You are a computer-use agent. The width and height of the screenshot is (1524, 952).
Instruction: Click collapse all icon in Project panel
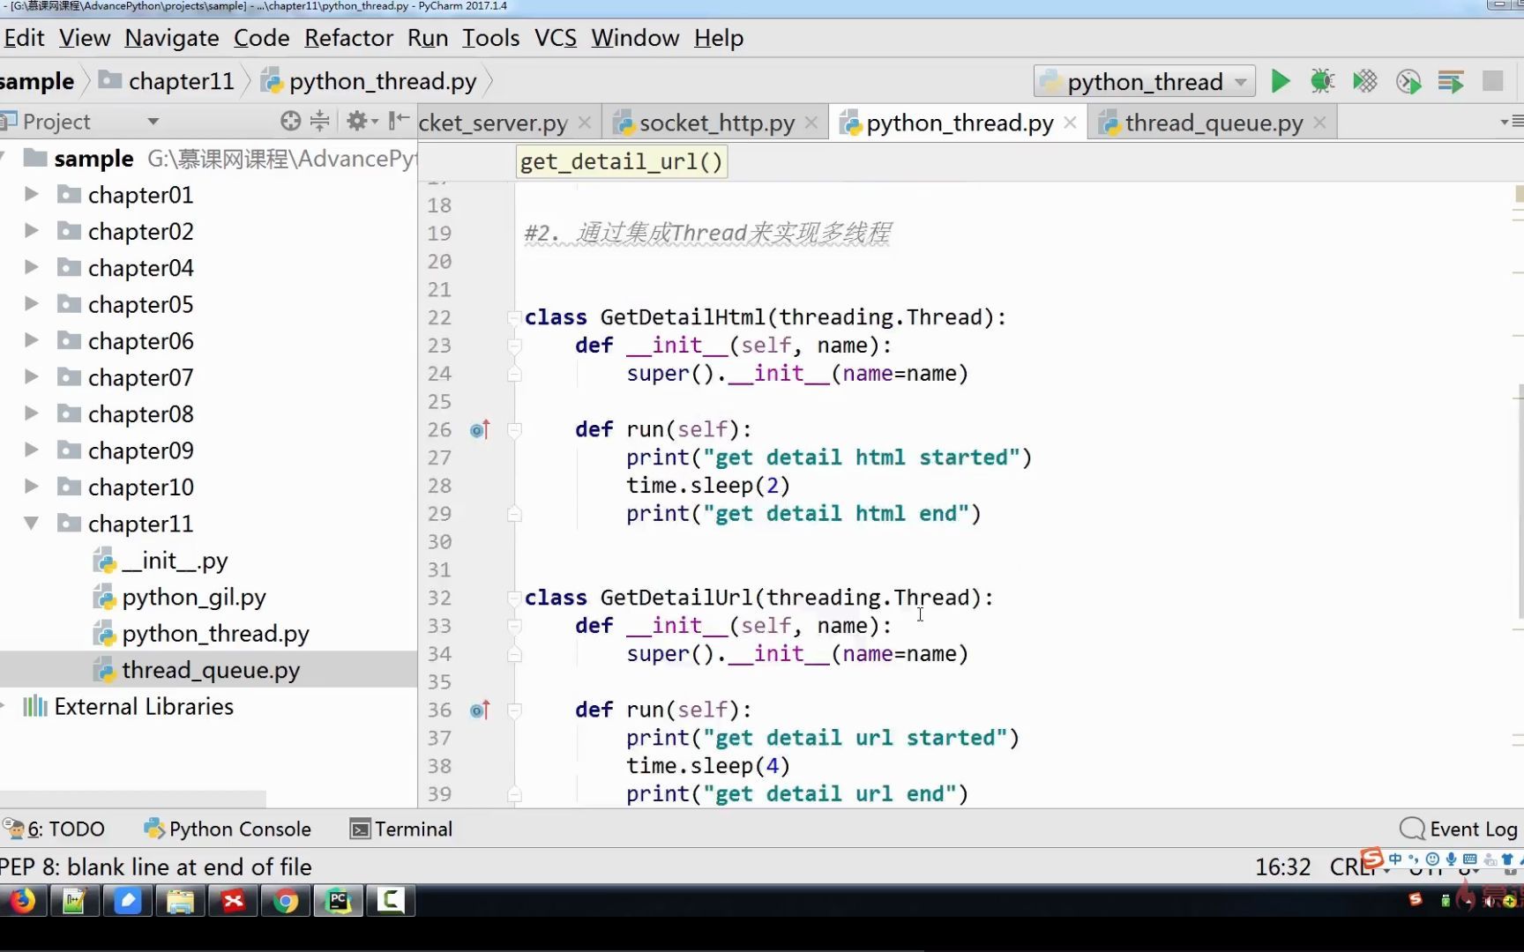[319, 121]
